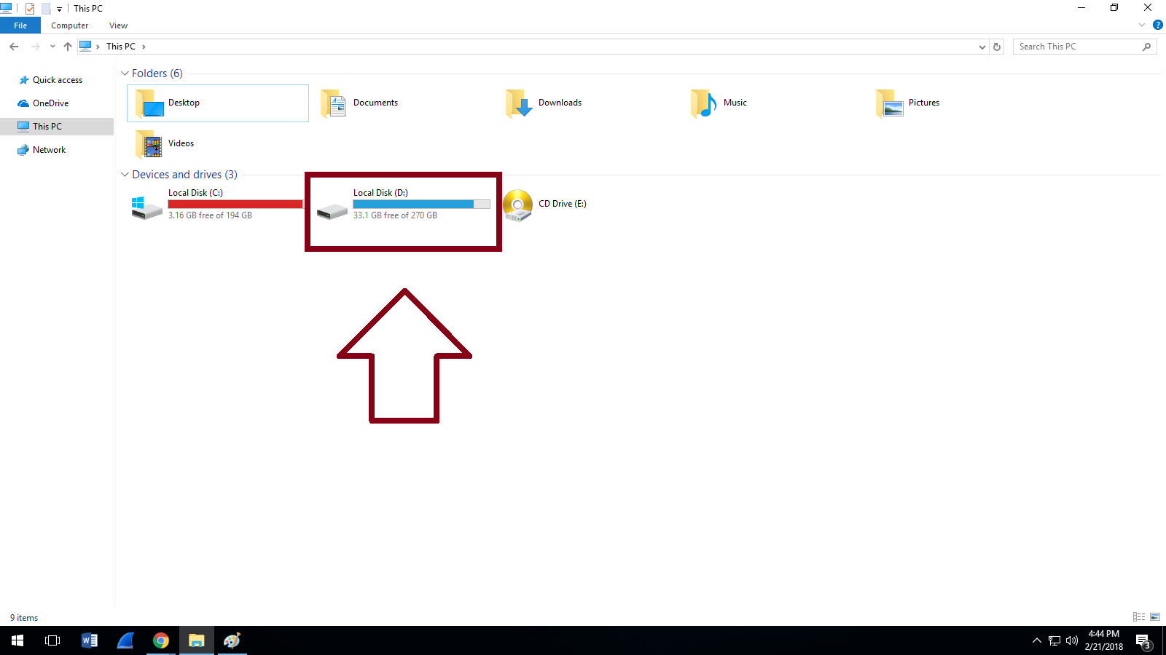The height and width of the screenshot is (655, 1166).
Task: Select Network in navigation pane
Action: [49, 150]
